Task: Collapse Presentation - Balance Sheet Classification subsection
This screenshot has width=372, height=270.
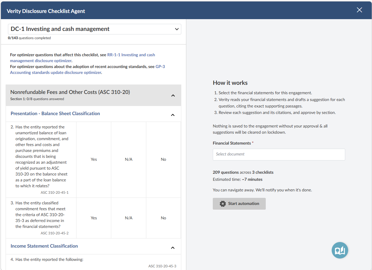Action: coord(173,115)
